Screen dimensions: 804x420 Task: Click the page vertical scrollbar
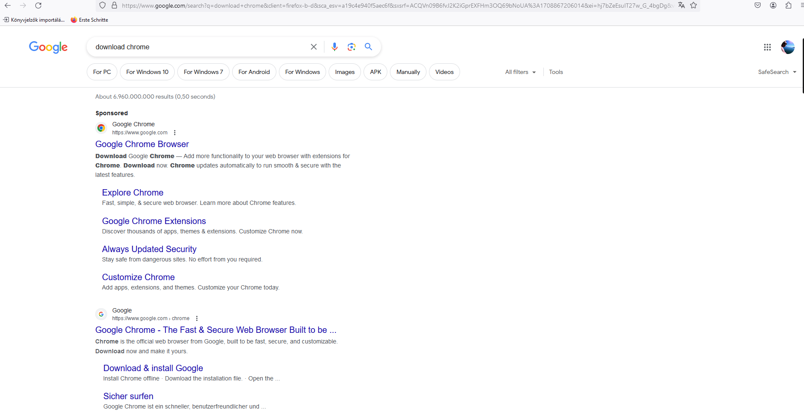[x=802, y=66]
